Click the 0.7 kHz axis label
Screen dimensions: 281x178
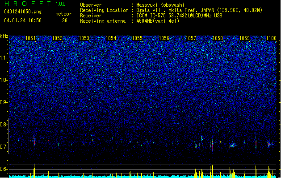[x=4, y=147]
